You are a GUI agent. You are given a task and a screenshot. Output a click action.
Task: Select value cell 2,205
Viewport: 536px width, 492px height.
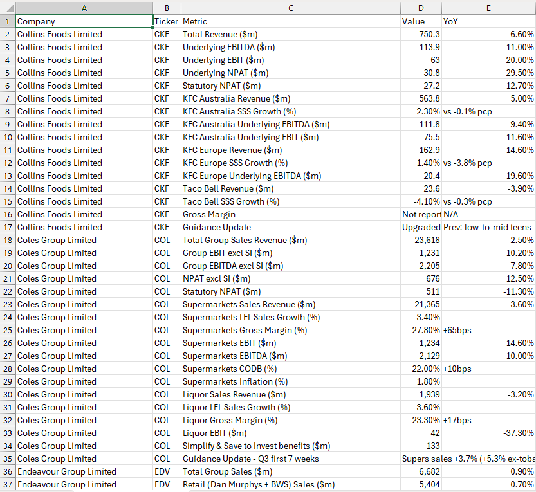click(x=421, y=266)
